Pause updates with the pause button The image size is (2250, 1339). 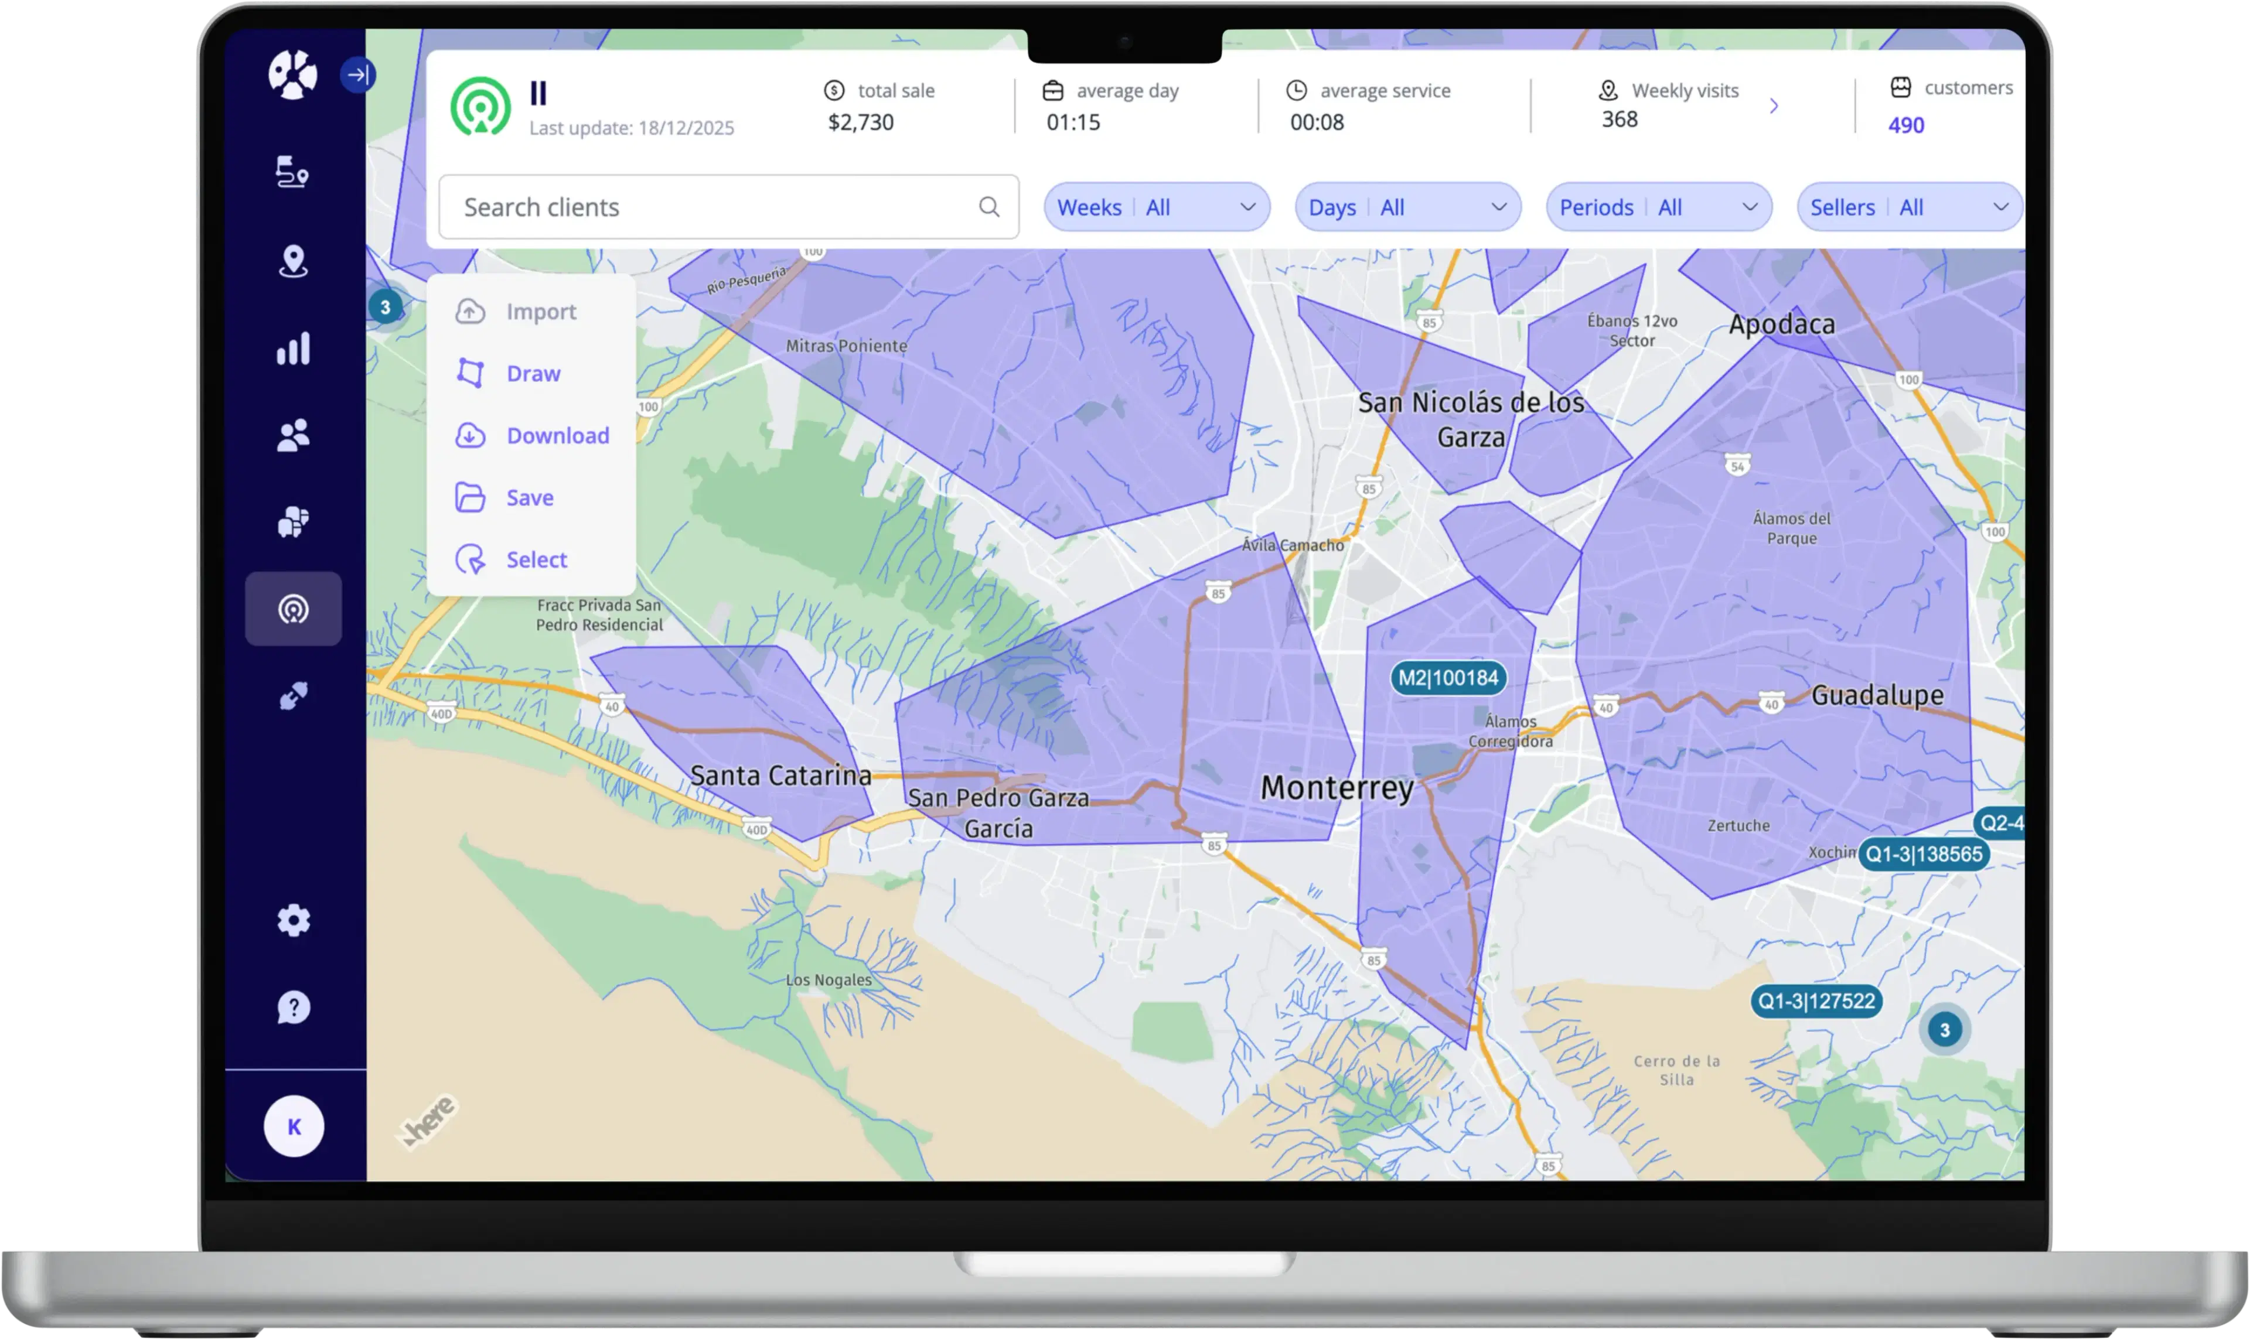click(539, 93)
